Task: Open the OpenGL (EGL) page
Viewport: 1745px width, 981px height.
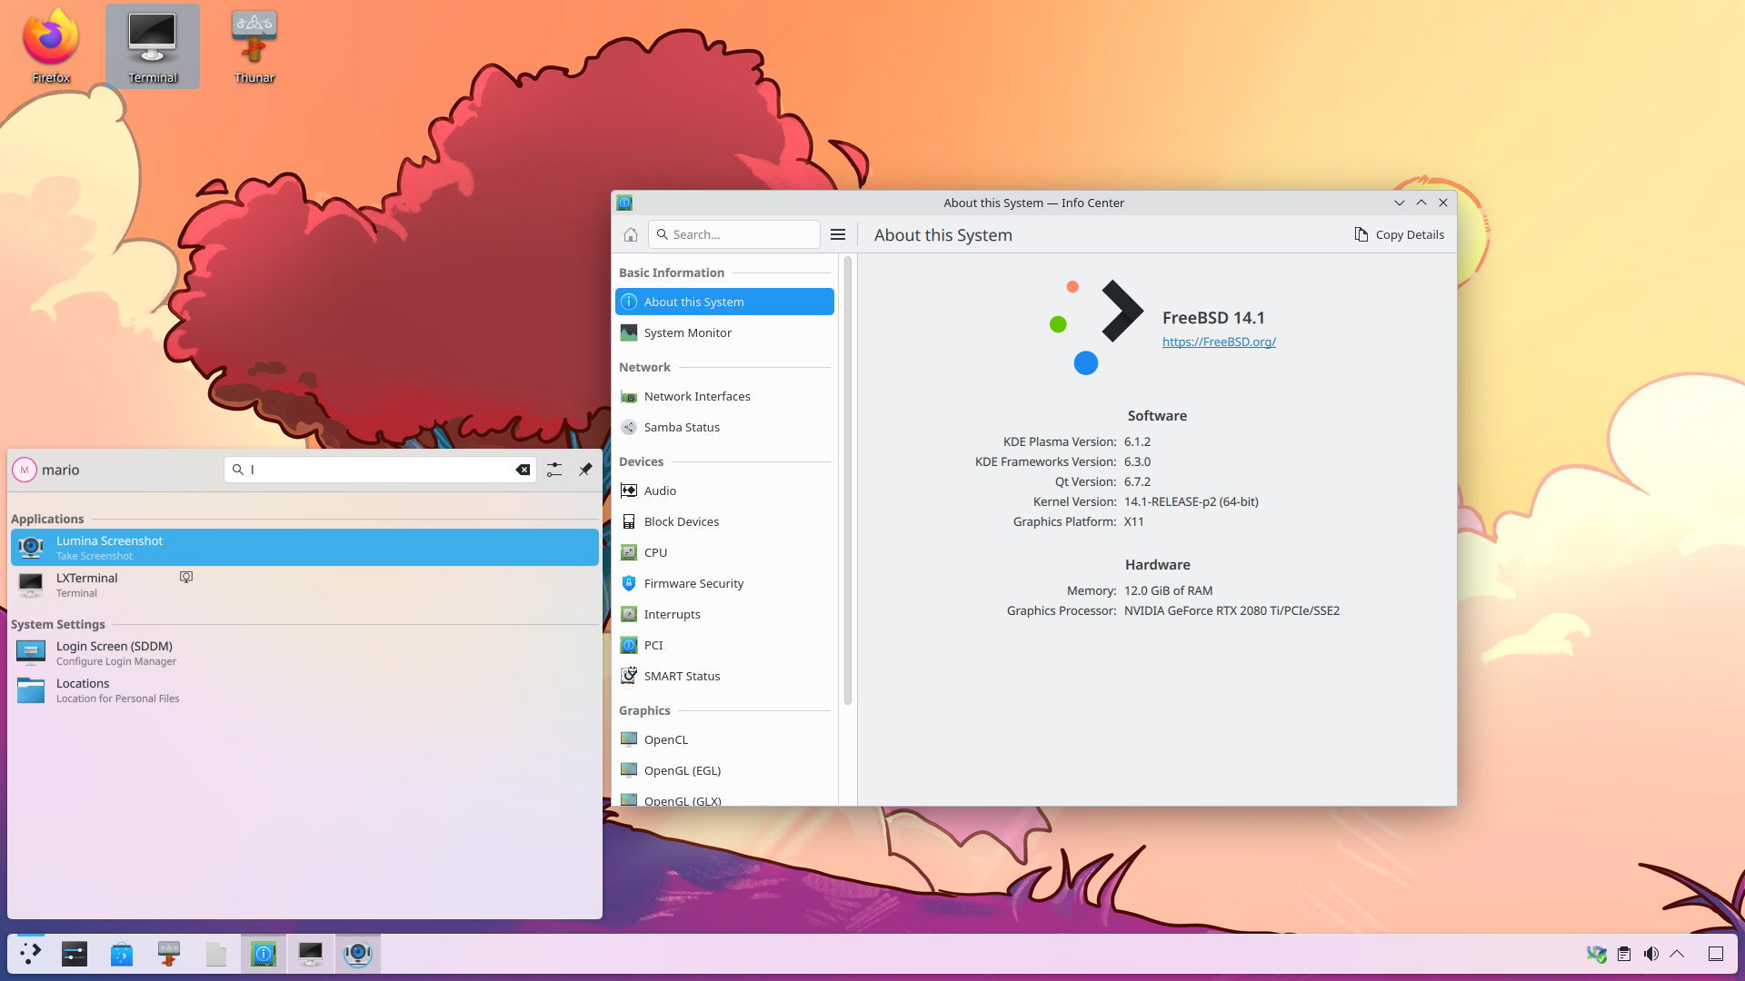Action: (724, 770)
